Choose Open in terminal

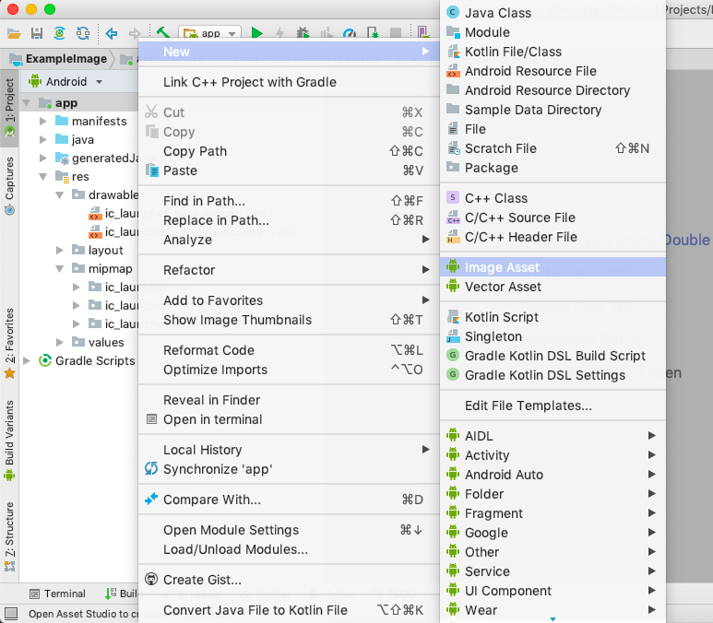[289, 419]
